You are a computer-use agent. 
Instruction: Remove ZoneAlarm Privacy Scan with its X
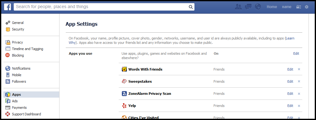coord(299,94)
